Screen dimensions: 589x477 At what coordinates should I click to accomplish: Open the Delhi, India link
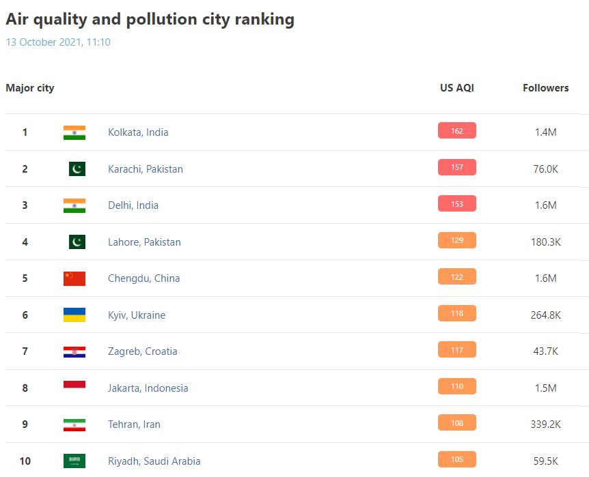(133, 205)
